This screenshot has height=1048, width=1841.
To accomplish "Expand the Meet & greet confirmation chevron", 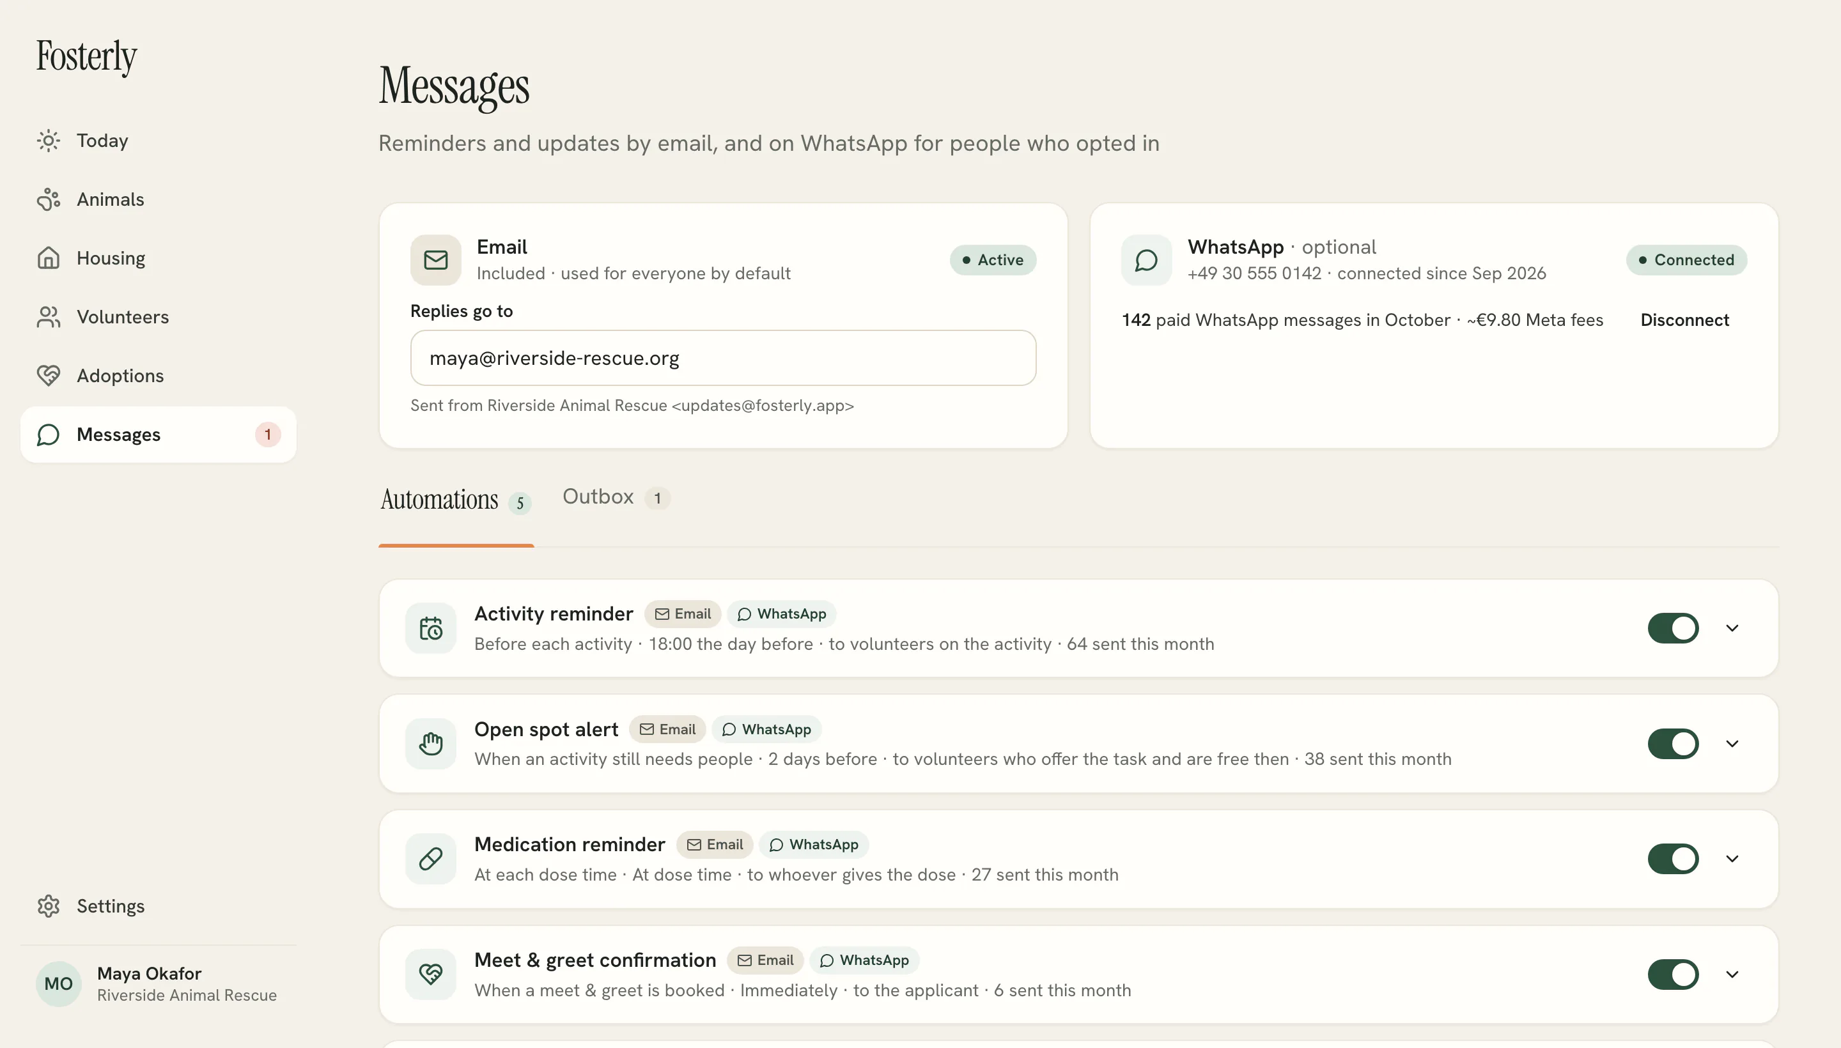I will 1732,975.
